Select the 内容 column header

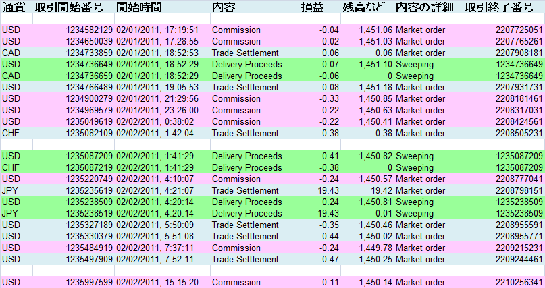[x=223, y=8]
